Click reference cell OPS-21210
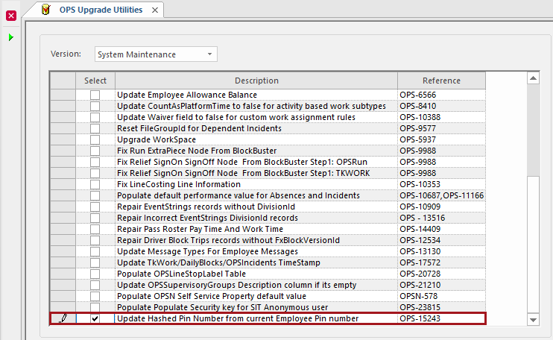Viewport: 553px width, 340px height. pyautogui.click(x=441, y=285)
